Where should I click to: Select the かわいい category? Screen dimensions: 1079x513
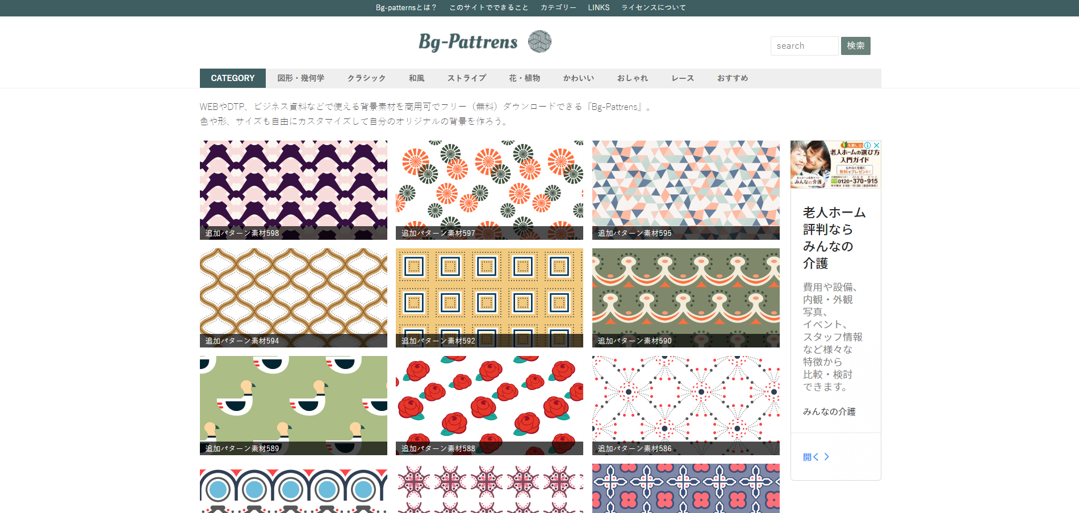tap(578, 78)
